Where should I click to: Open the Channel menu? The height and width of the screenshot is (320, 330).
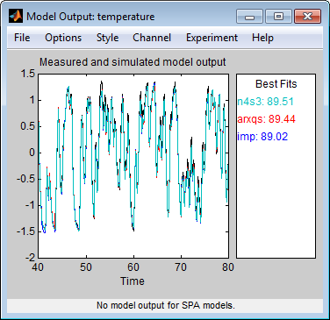pyautogui.click(x=152, y=38)
